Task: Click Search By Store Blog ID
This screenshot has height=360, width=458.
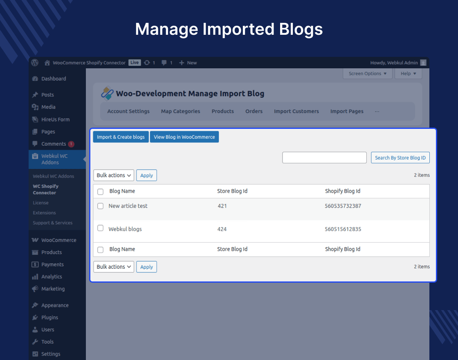Action: tap(400, 157)
